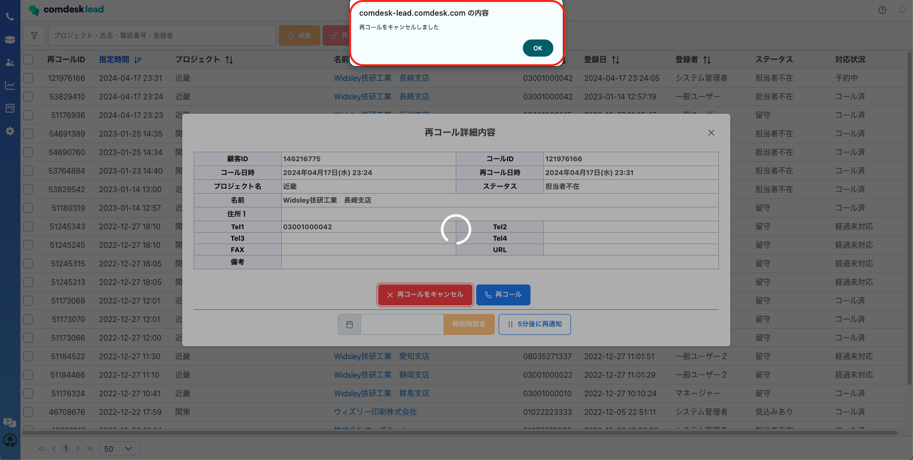Click the blue 再コール button
913x460 pixels.
[503, 295]
